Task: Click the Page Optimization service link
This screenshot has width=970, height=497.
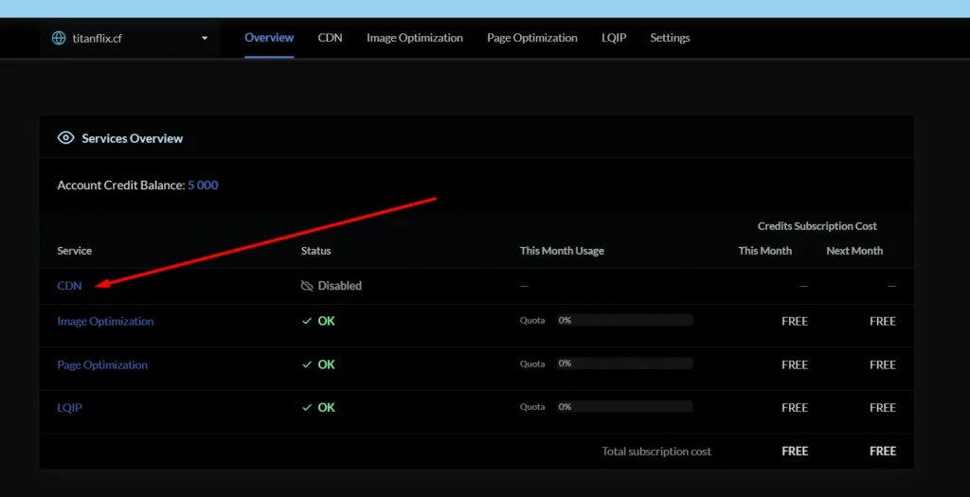Action: [102, 365]
